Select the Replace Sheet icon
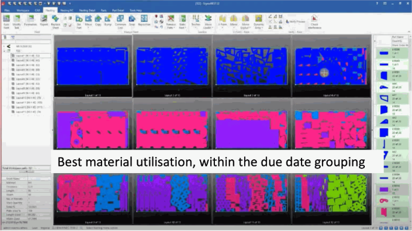 (x=56, y=21)
